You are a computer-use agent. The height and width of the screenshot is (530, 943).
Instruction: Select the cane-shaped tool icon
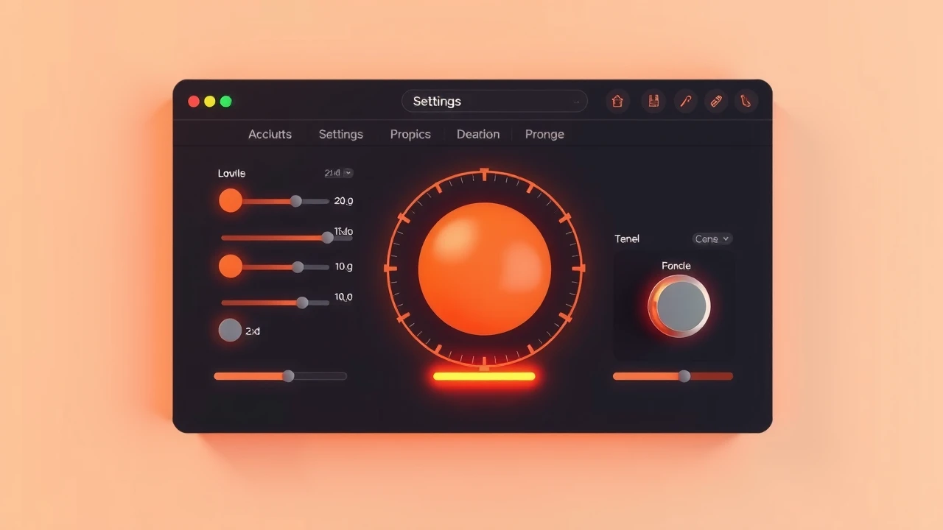pos(685,102)
